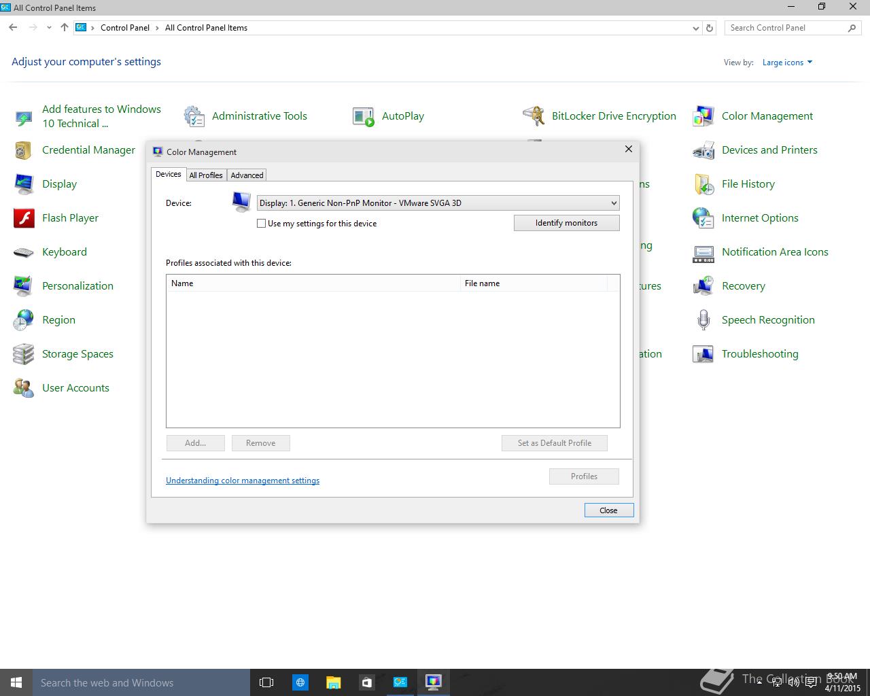Image resolution: width=870 pixels, height=696 pixels.
Task: Open AutoPlay icon
Action: 364,116
